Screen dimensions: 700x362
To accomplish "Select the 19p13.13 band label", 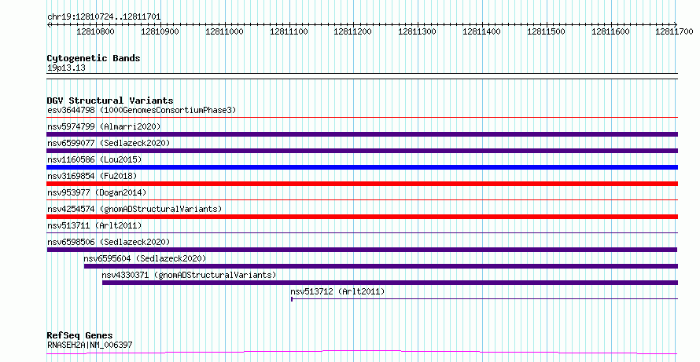I will [x=66, y=68].
